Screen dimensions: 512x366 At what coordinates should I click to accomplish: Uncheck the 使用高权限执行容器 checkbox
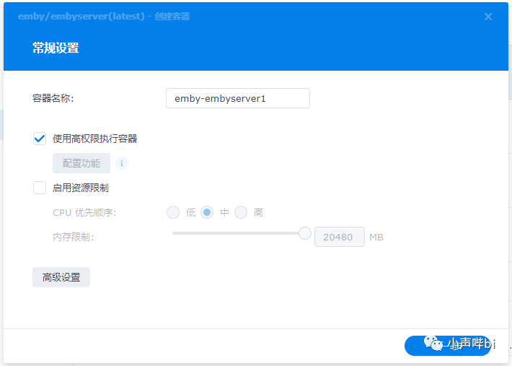(40, 139)
